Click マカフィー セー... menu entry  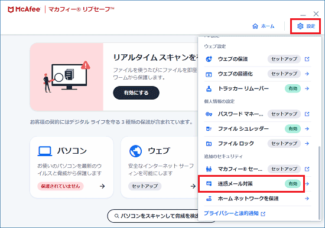click(258, 169)
